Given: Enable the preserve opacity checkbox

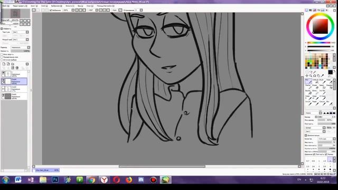Looking at the screenshot, I should tap(2, 54).
